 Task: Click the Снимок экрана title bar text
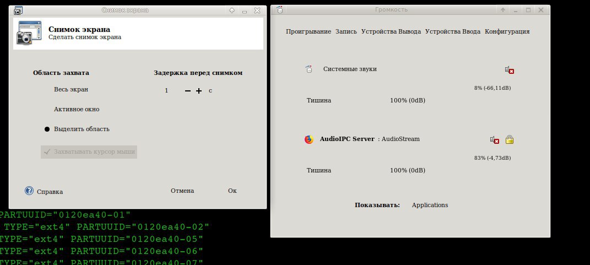coord(125,10)
